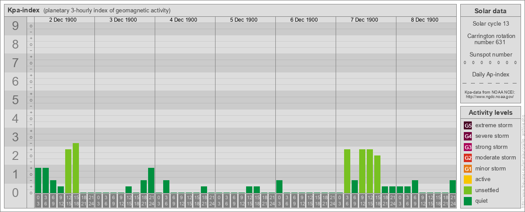Viewport: 525px width, 212px height.
Task: Click the yellow active level swatch
Action: [468, 179]
